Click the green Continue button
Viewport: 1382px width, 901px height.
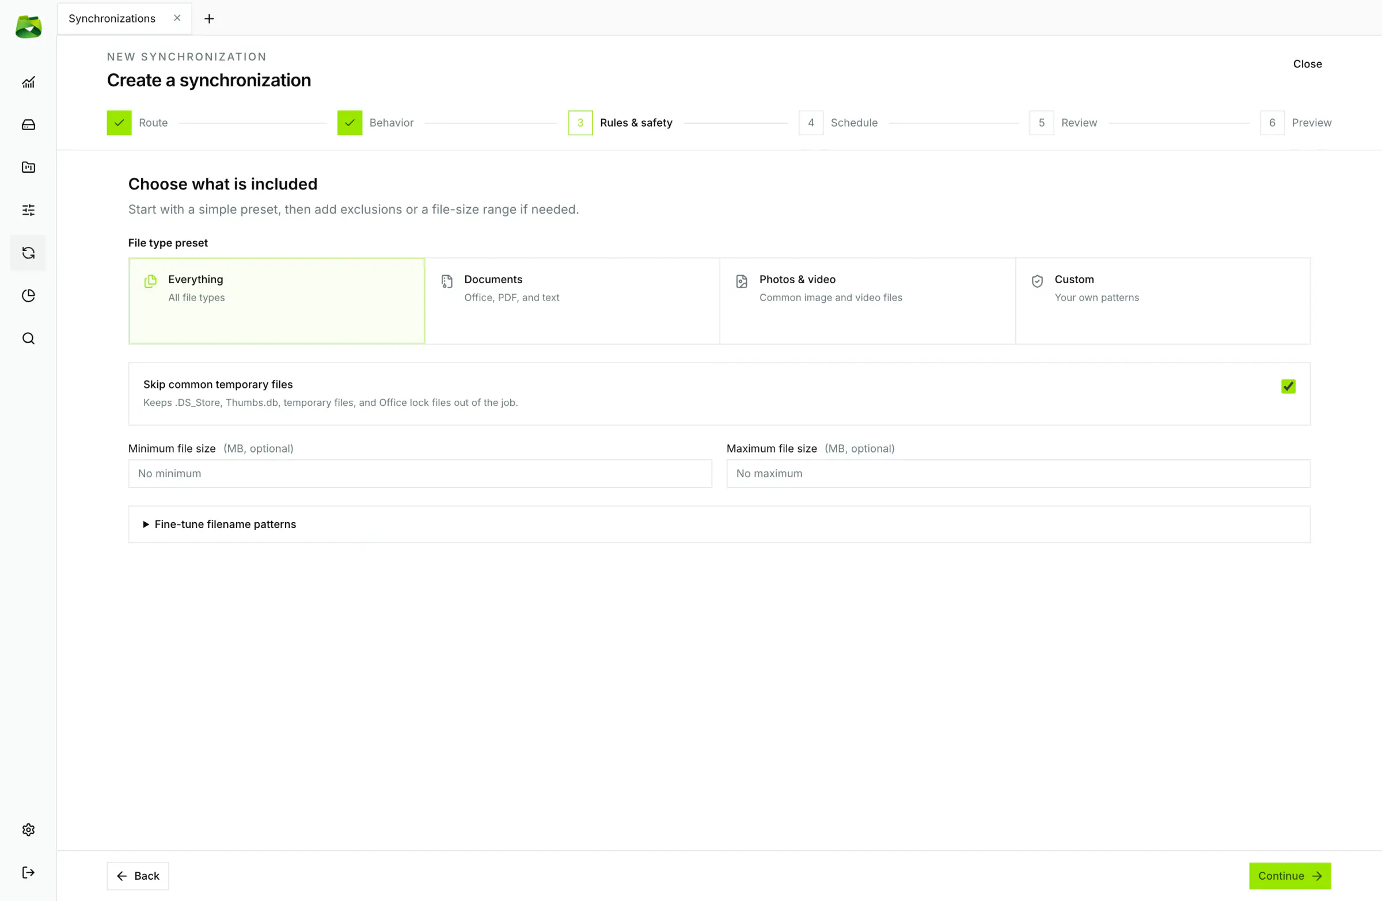1290,876
